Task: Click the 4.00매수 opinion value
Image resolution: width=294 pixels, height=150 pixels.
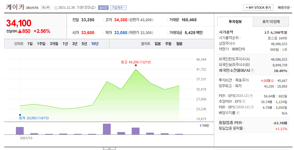Action: (267, 81)
